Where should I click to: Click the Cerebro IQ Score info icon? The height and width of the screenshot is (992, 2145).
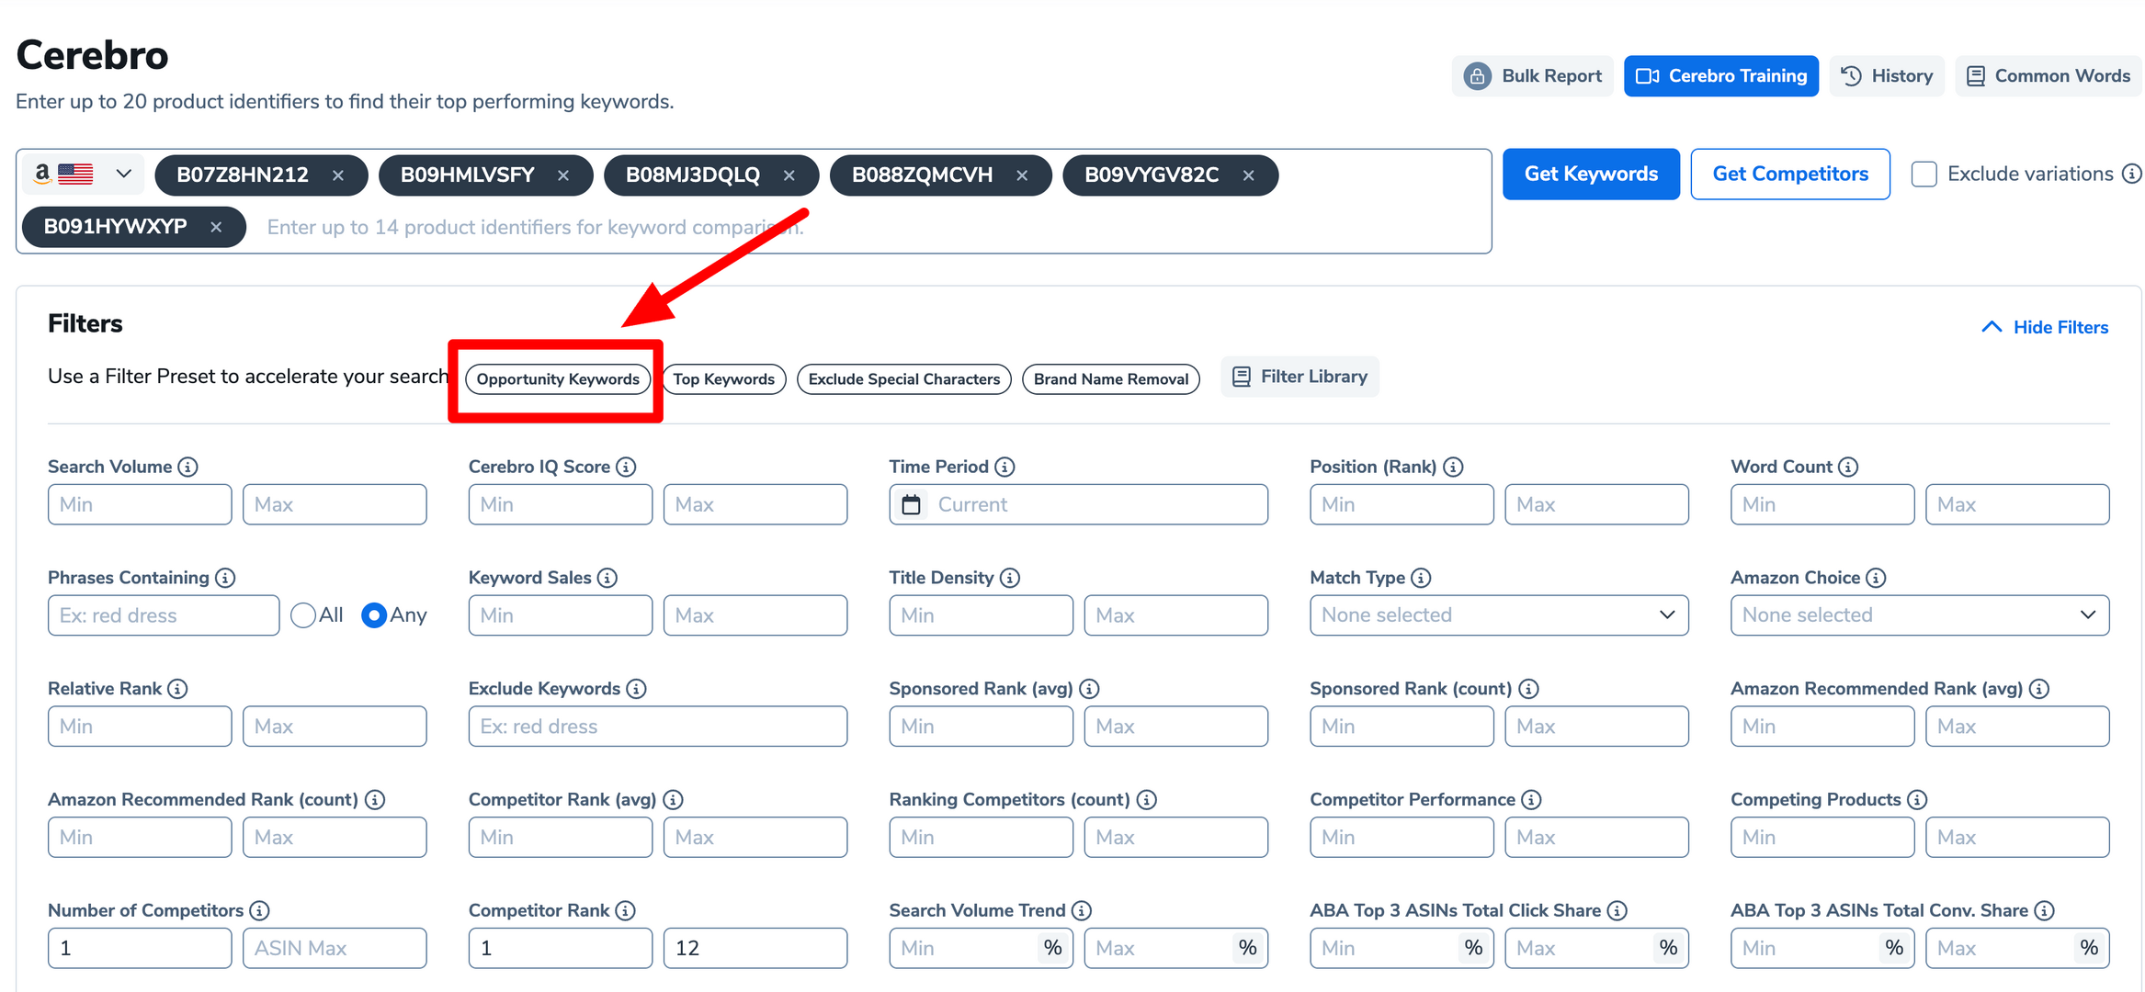tap(626, 467)
